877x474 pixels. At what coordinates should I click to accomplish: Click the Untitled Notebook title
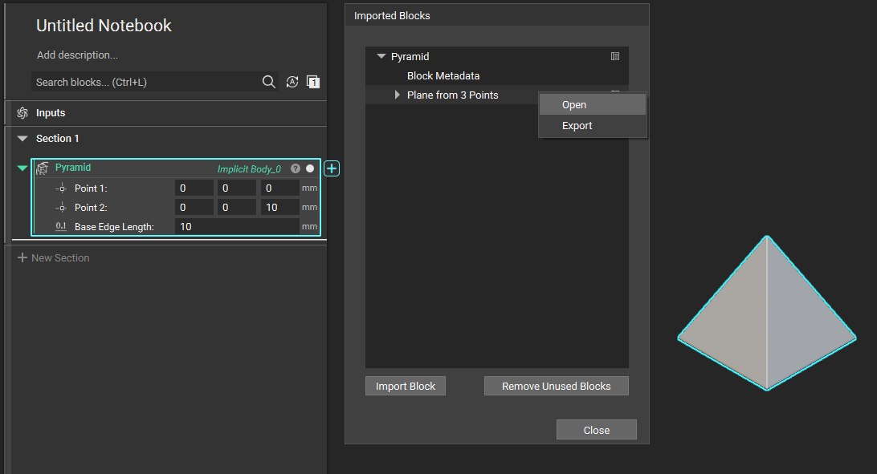click(104, 25)
